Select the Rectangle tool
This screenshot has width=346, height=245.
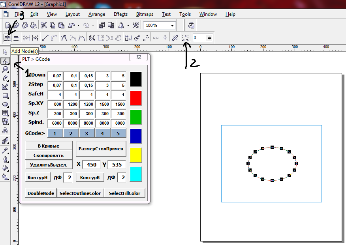[5, 95]
